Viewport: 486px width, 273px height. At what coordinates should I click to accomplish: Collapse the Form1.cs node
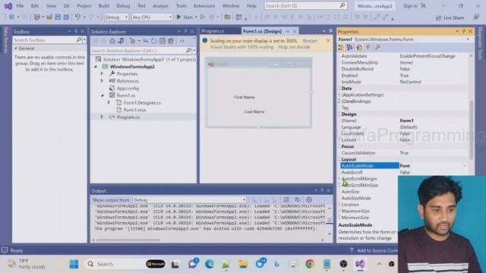(102, 96)
